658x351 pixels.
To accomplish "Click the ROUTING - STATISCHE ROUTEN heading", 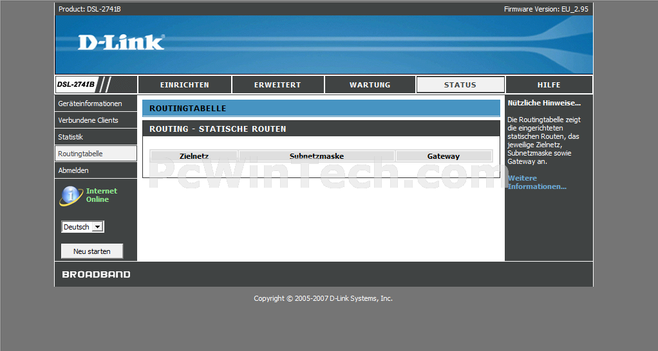I will [218, 129].
